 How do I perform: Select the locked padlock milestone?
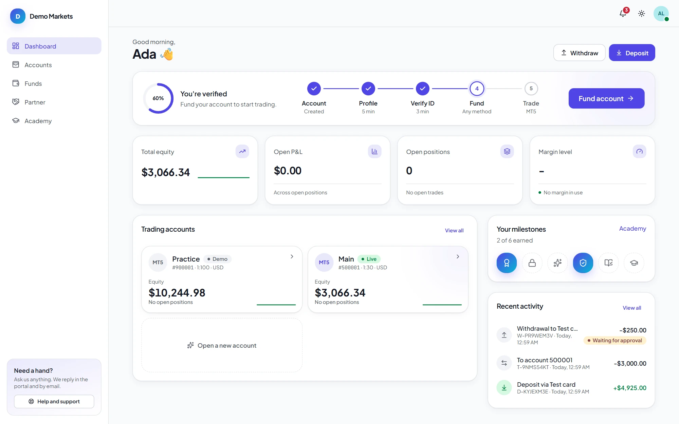click(532, 263)
